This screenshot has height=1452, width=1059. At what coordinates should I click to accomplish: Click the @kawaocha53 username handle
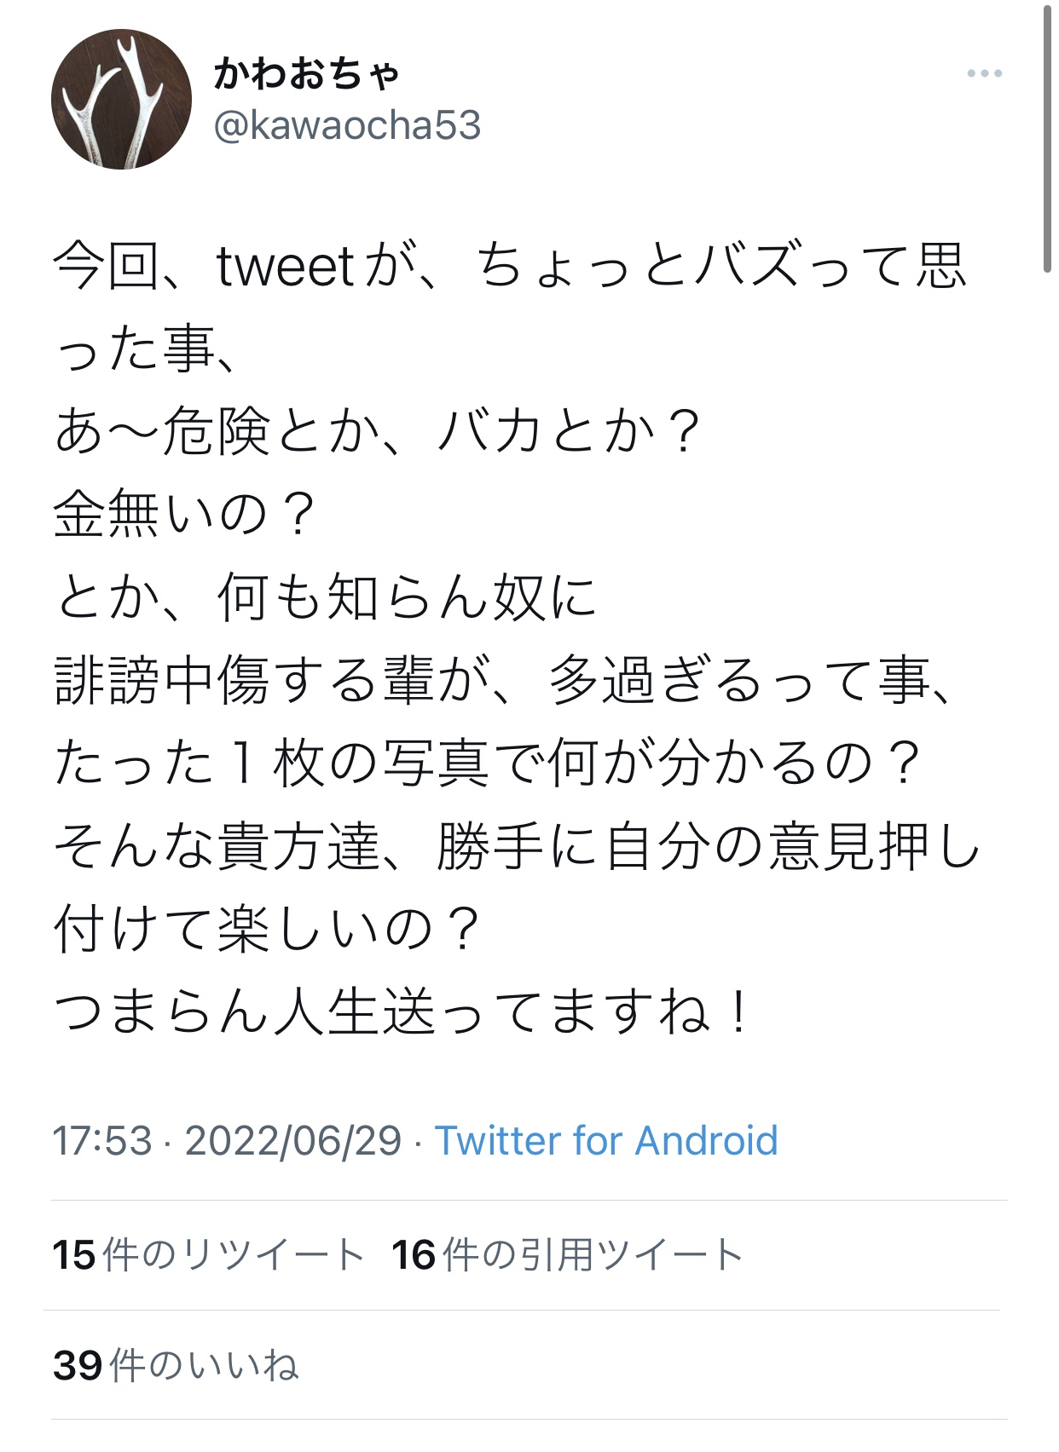coord(347,125)
